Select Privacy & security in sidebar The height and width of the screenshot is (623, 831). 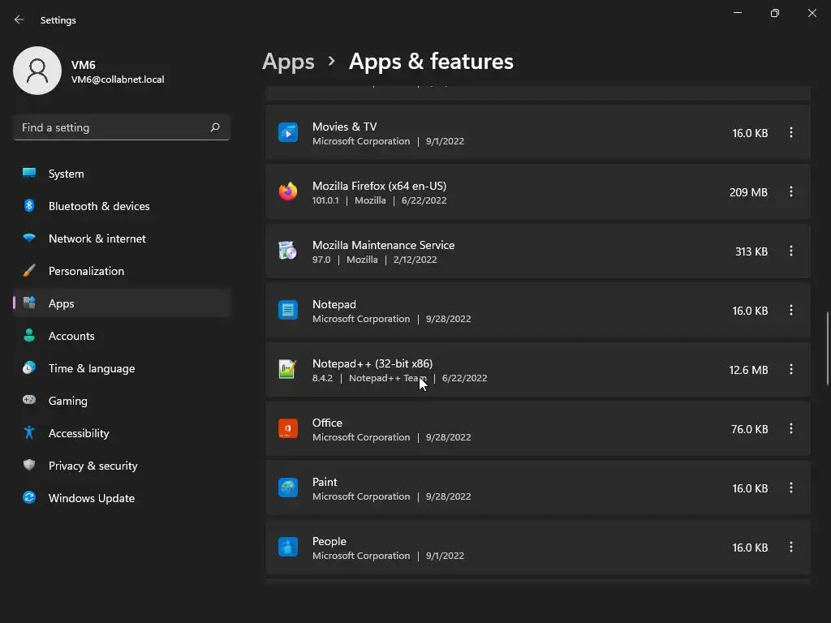point(93,466)
